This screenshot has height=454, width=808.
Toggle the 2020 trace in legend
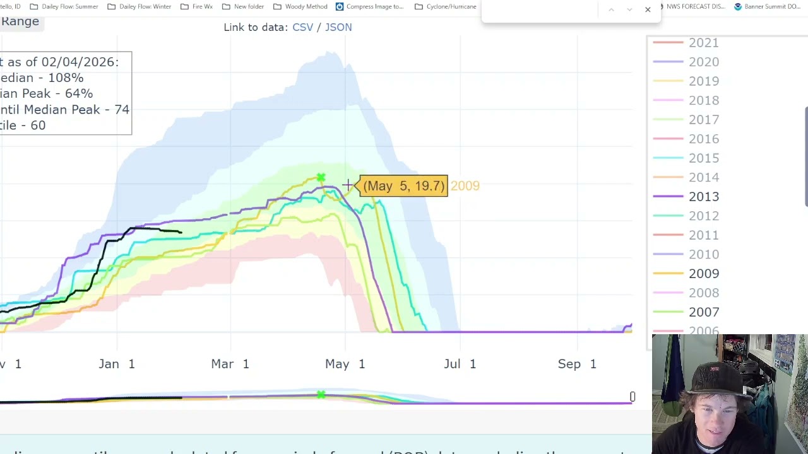pyautogui.click(x=686, y=62)
